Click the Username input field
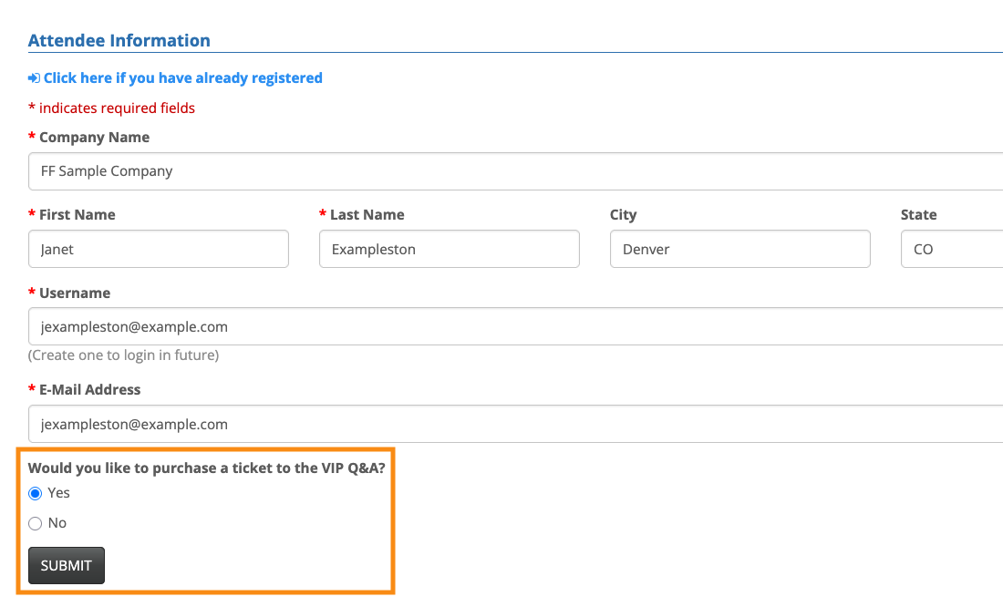 [x=515, y=326]
